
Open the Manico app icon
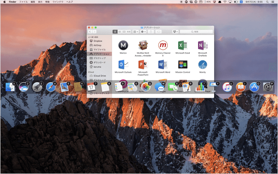coord(123,45)
